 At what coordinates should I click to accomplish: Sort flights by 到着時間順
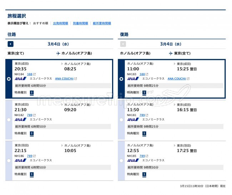(80, 23)
